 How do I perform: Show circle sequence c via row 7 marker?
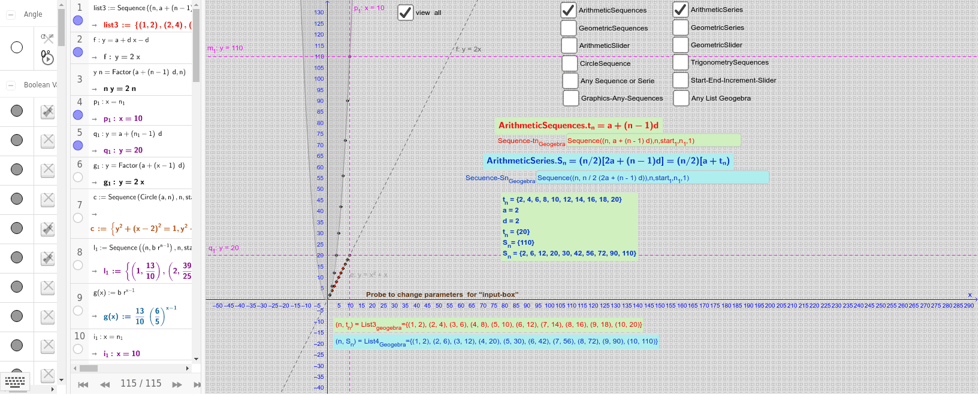tap(78, 218)
